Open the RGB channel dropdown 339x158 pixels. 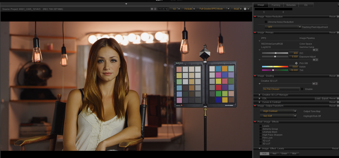[237, 9]
